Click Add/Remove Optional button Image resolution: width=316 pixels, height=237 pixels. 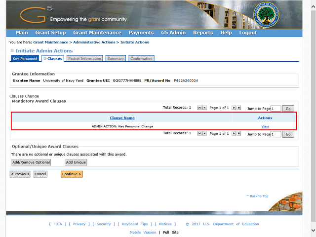[x=31, y=162]
